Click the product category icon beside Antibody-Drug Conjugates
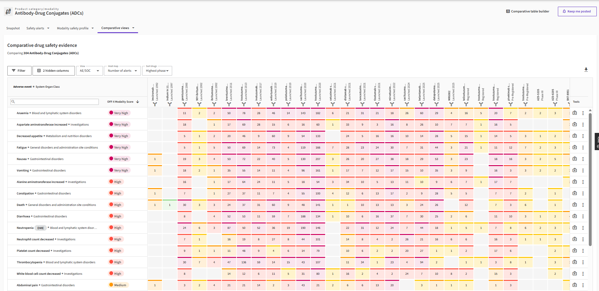The image size is (599, 291). [x=8, y=11]
